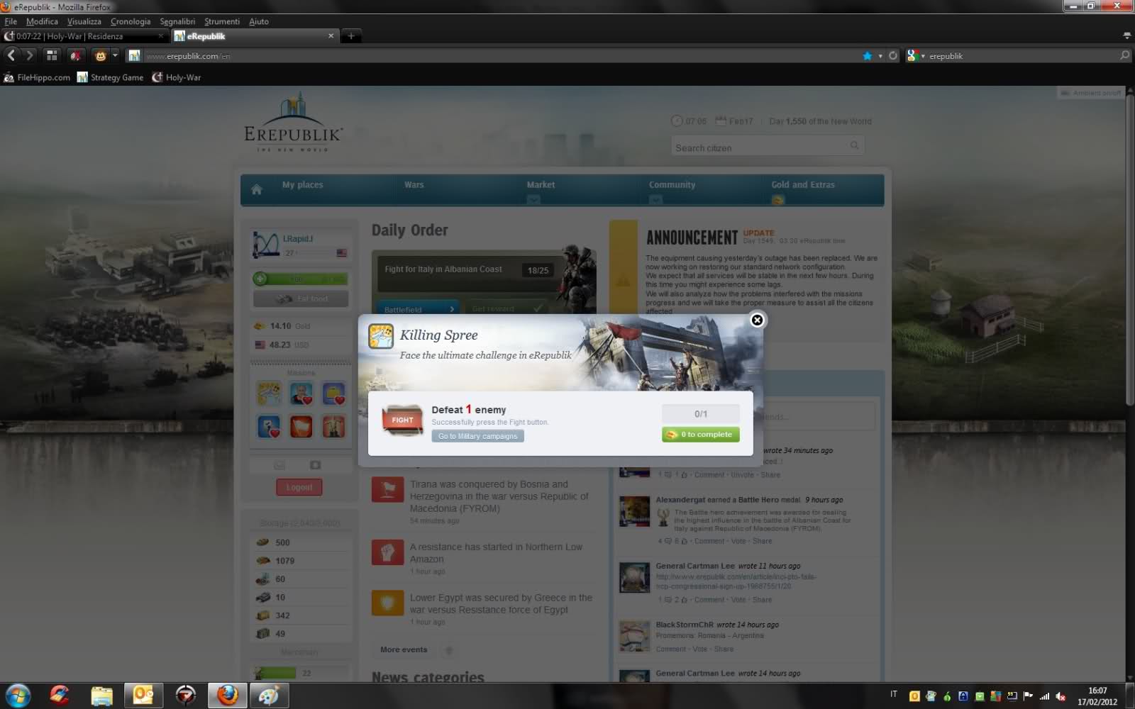Go to Military campaigns
Viewport: 1135px width, 709px height.
tap(477, 436)
